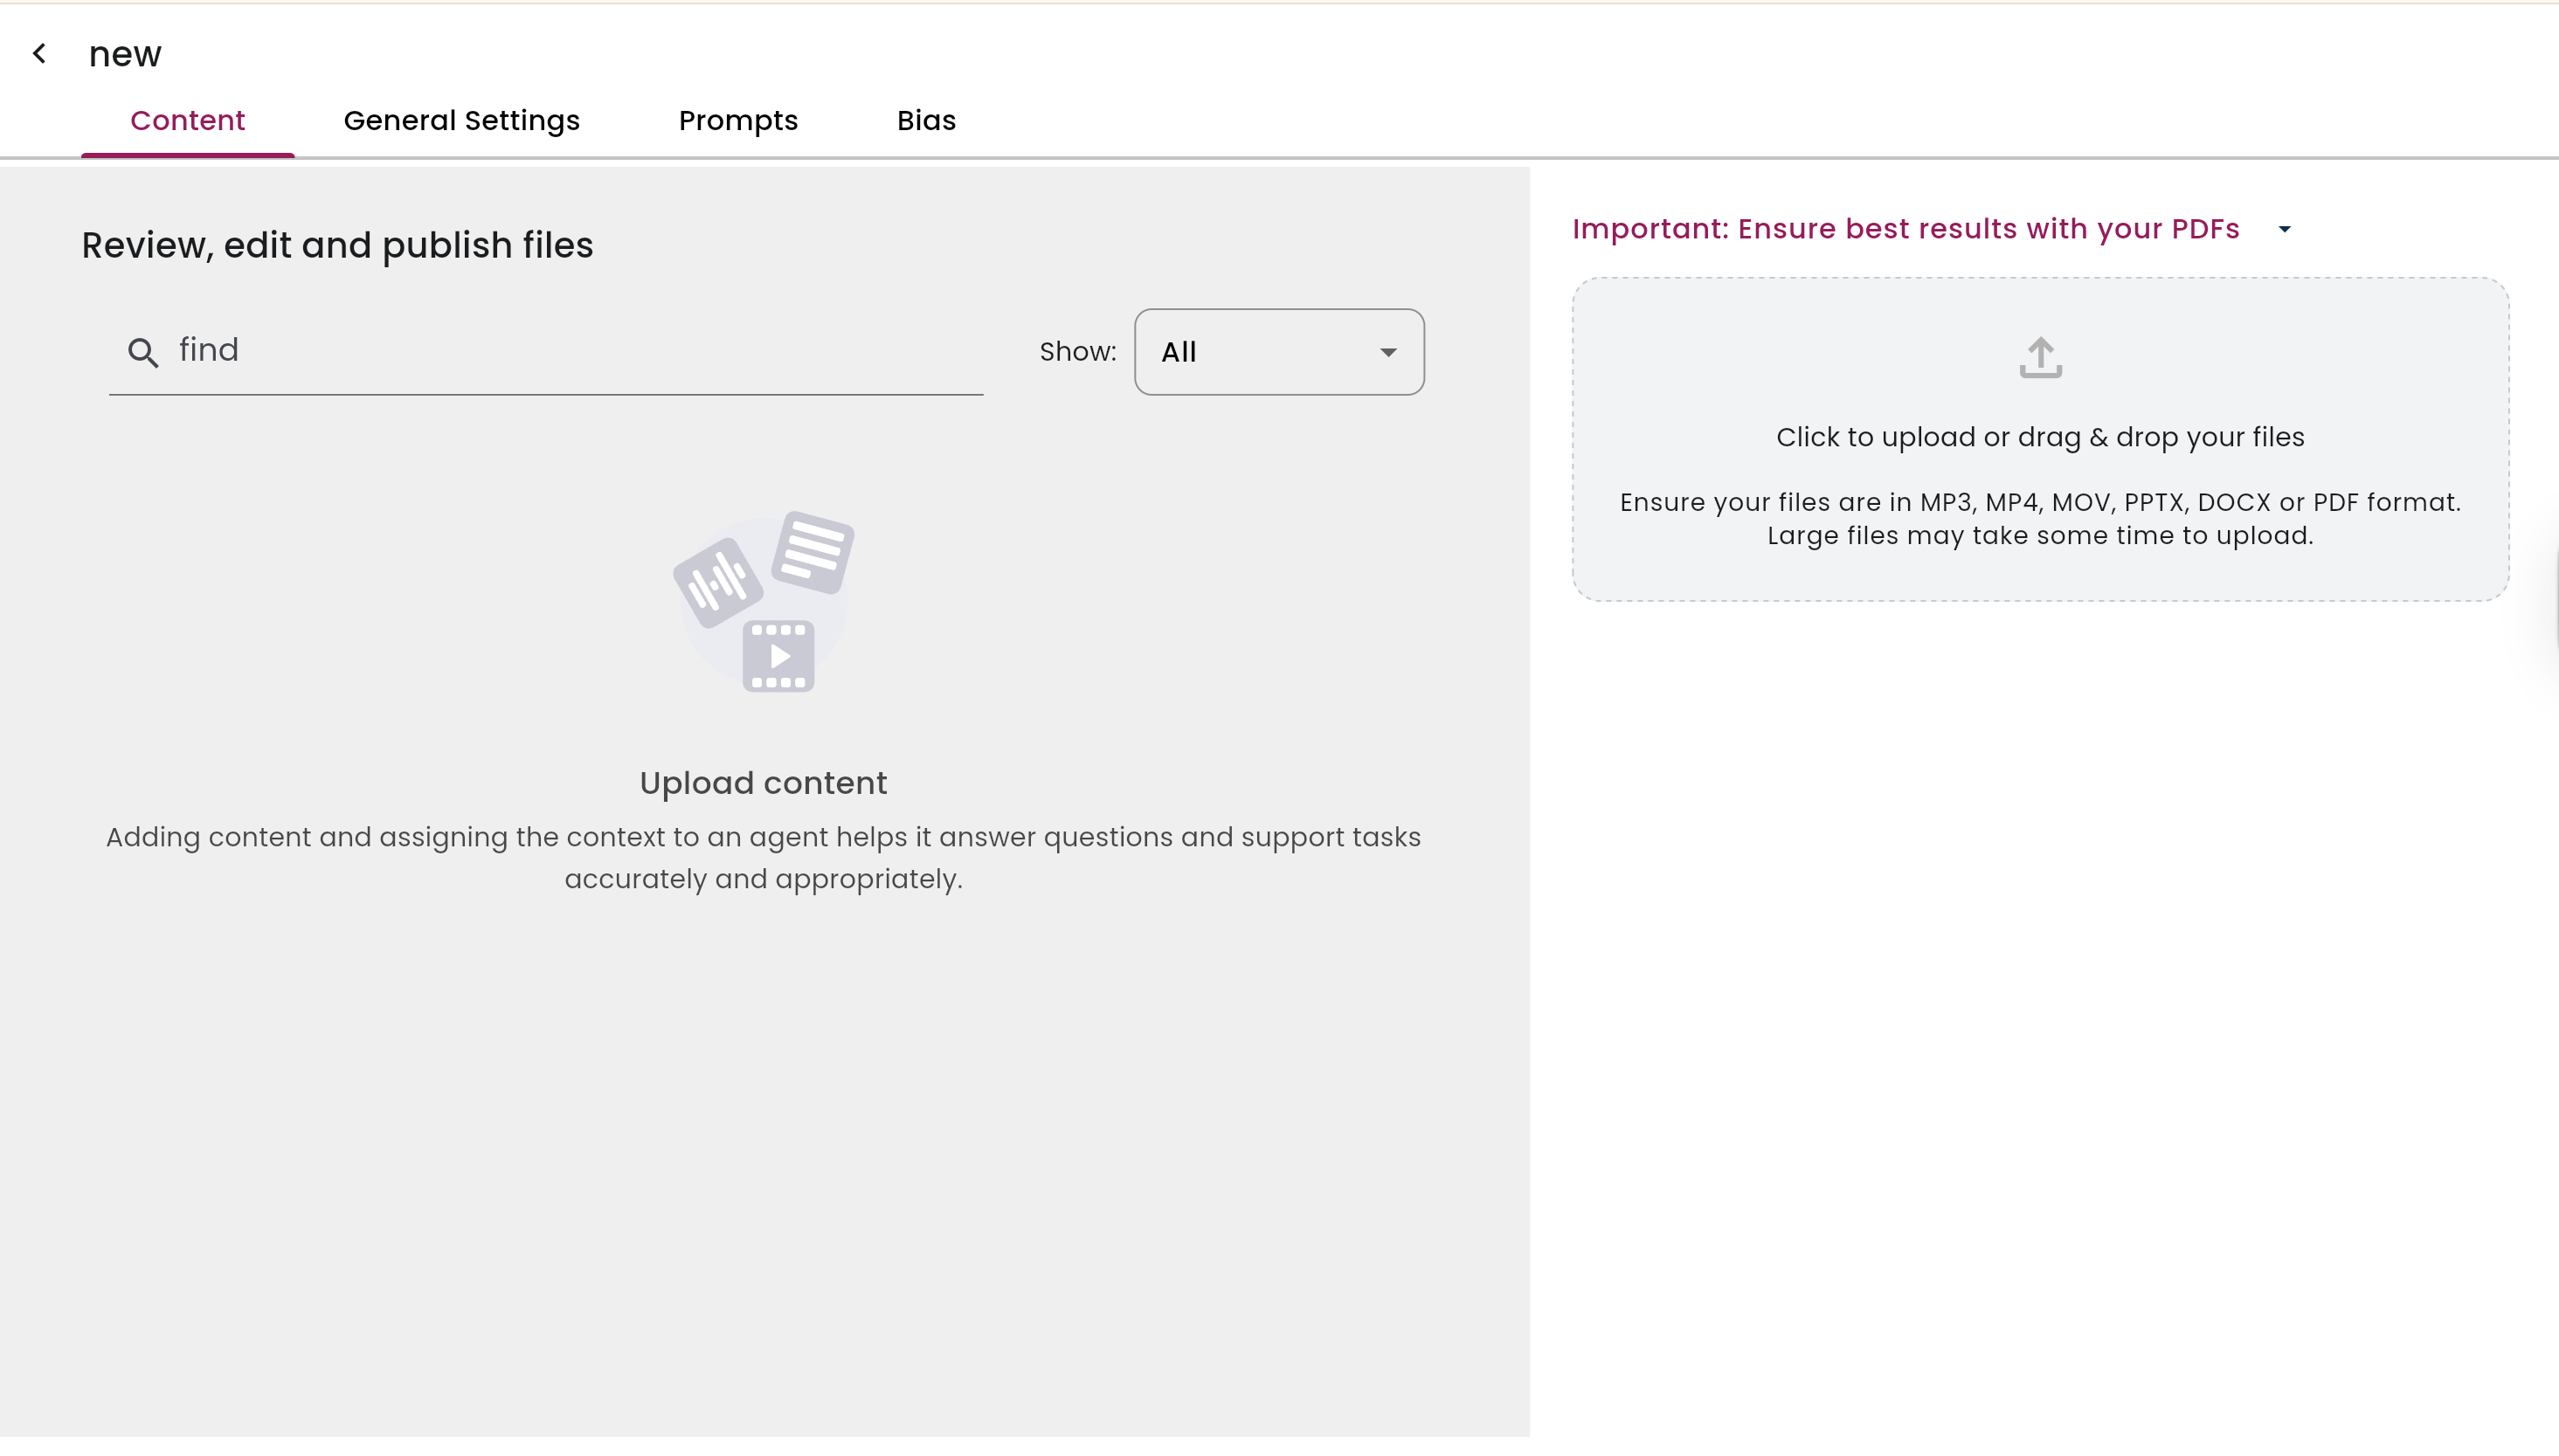Open the Show filter dropdown set to All

pos(1279,352)
